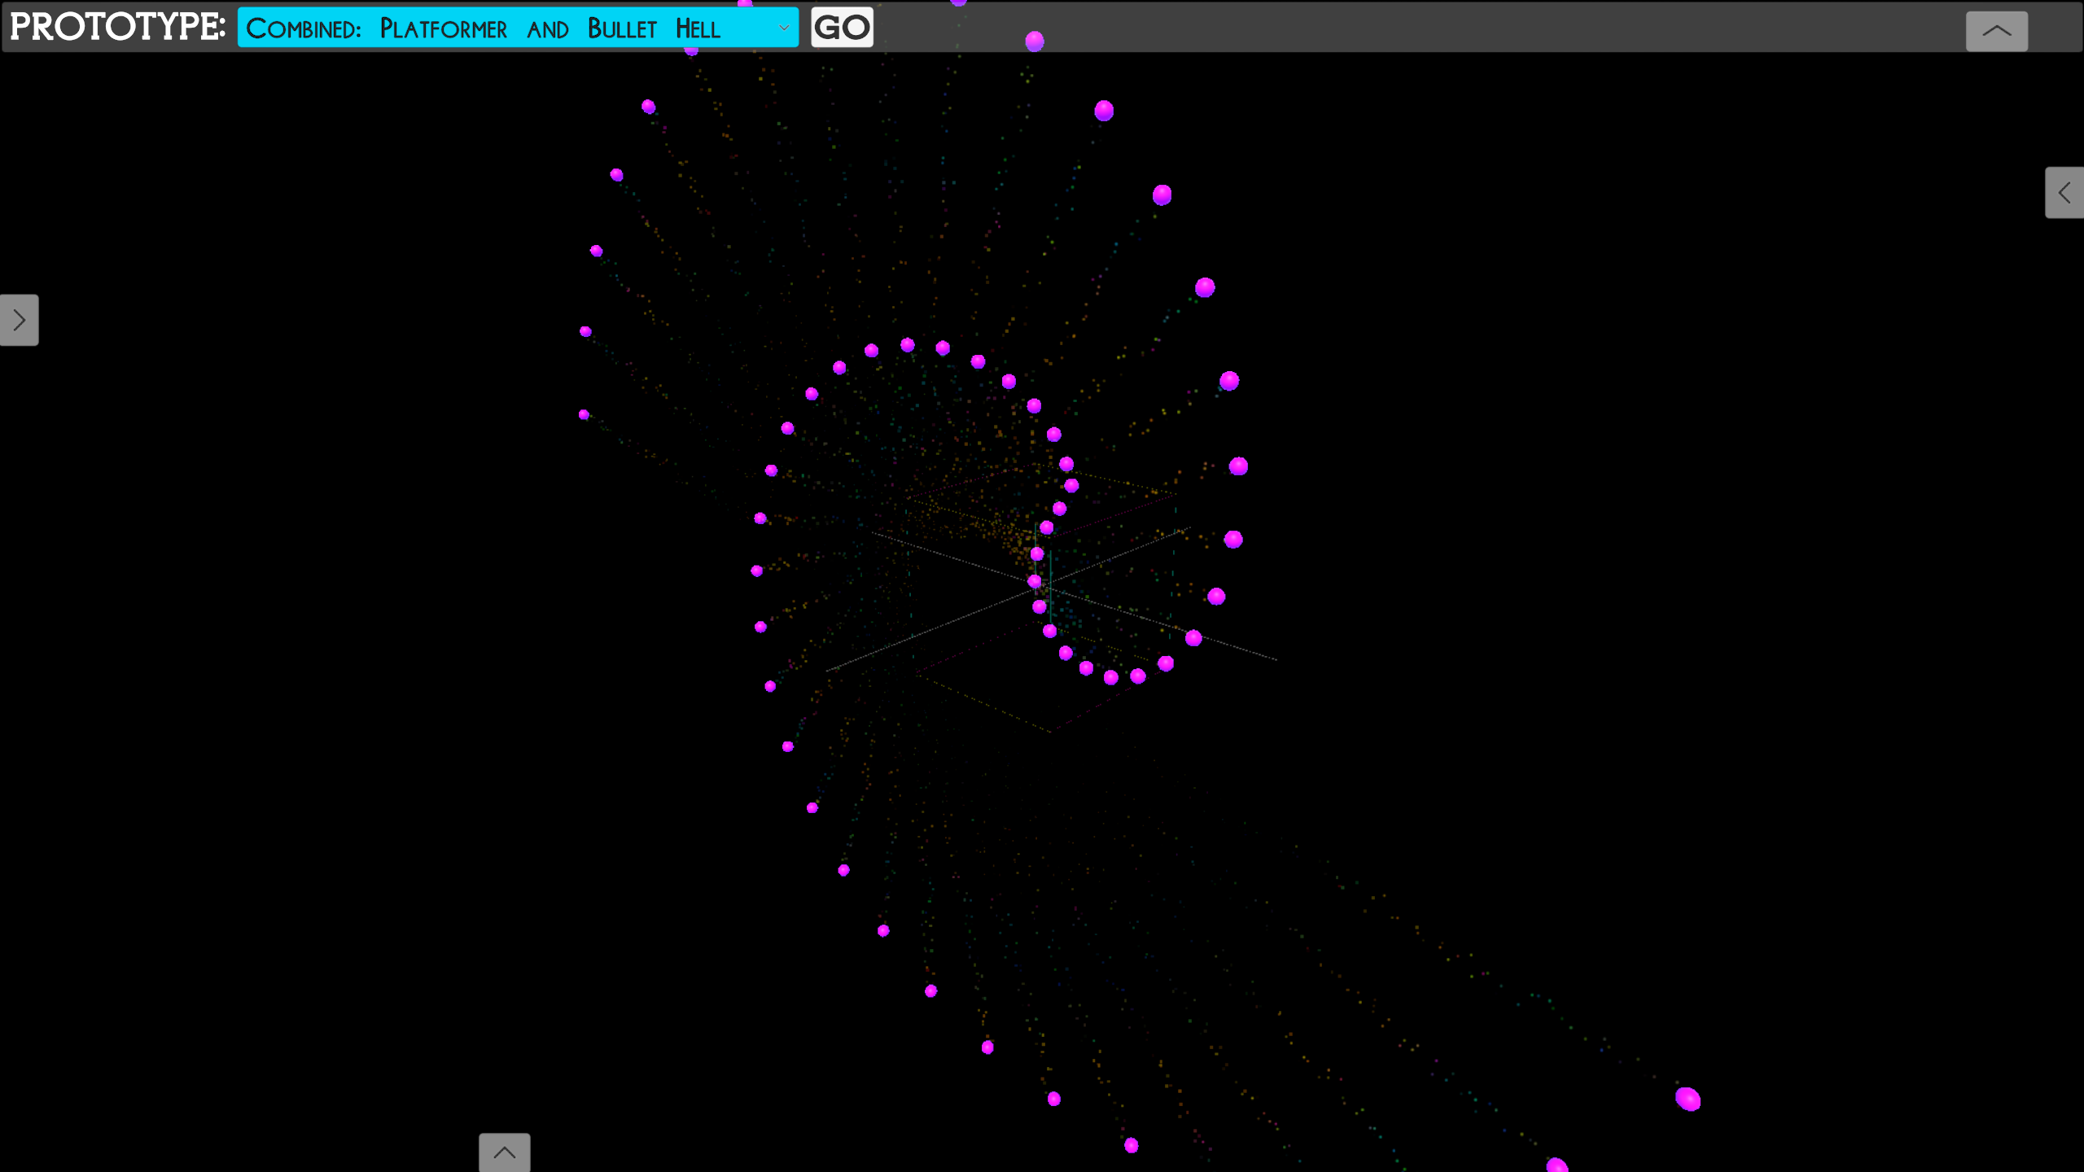Click the largest fully visible magenta sphere
This screenshot has height=1172, width=2084.
coord(1688,1099)
